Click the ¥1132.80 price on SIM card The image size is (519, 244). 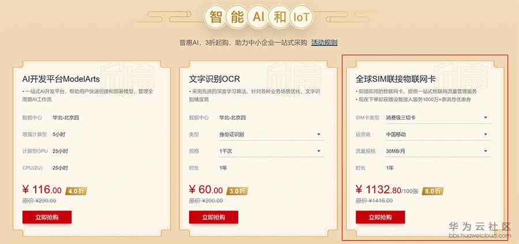378,190
